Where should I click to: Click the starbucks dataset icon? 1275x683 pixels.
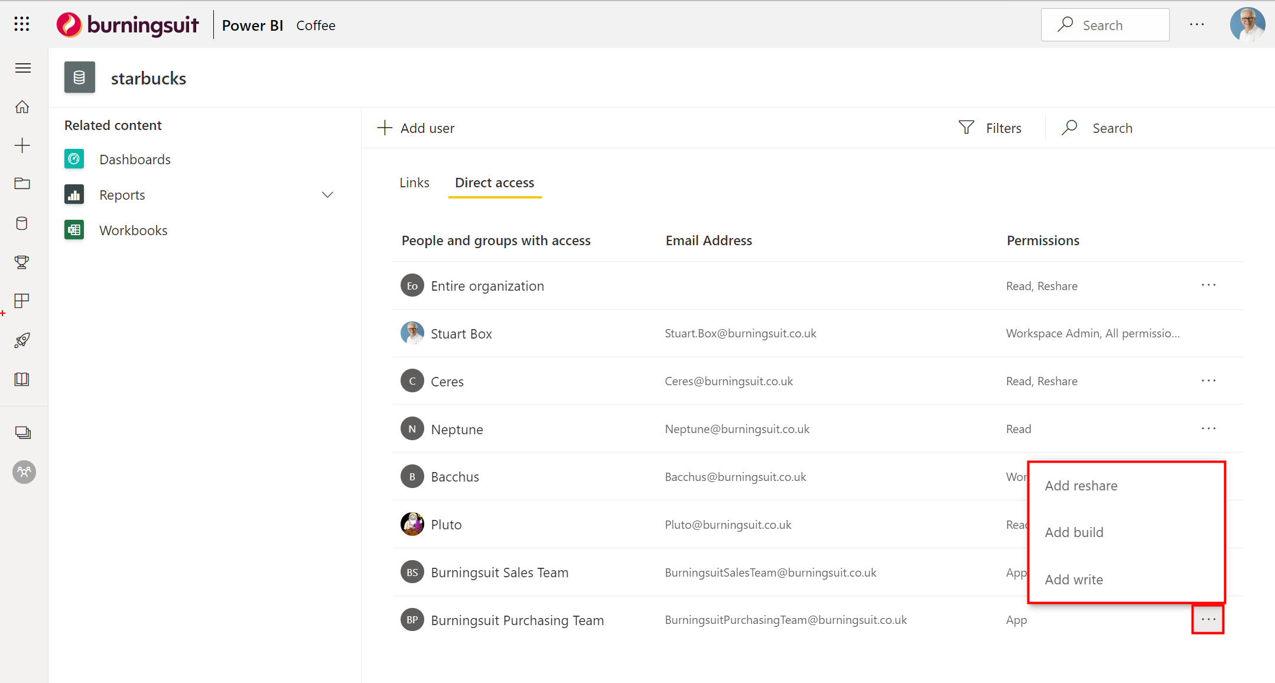[x=80, y=77]
